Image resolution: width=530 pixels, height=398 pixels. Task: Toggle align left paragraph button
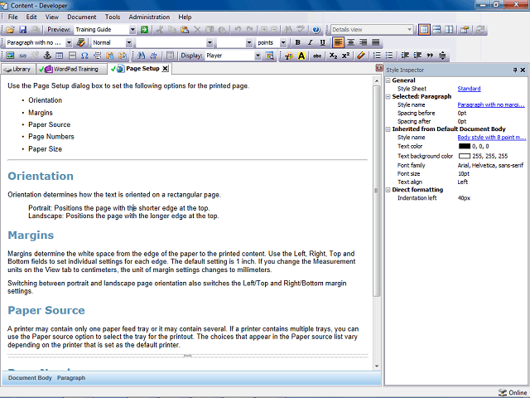(339, 42)
